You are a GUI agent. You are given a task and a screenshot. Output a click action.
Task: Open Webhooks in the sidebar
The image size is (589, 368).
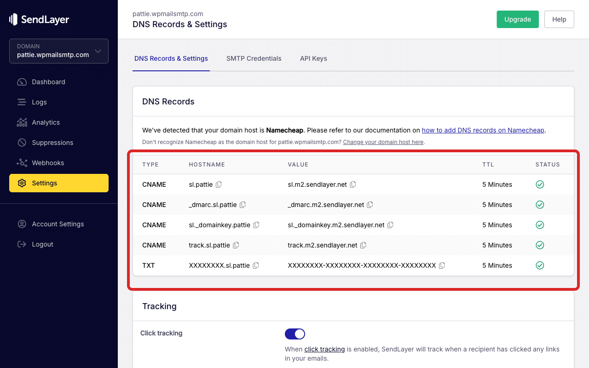pyautogui.click(x=59, y=163)
